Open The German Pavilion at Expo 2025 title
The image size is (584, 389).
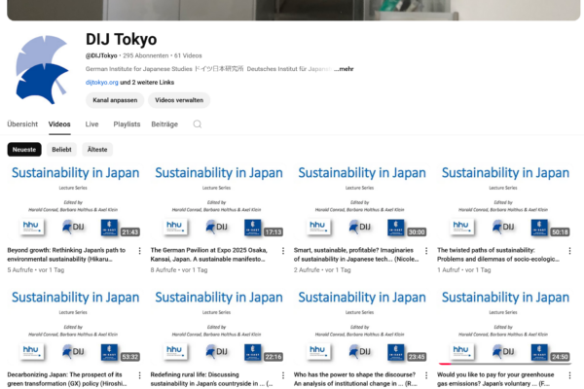[209, 255]
